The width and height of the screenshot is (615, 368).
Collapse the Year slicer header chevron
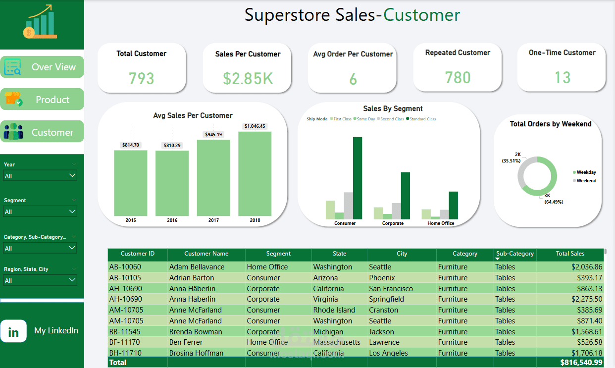click(x=74, y=164)
